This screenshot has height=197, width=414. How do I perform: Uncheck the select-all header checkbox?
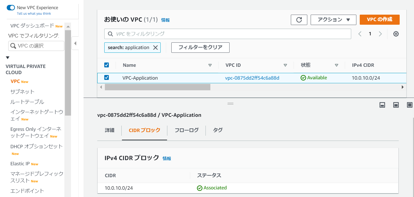point(106,65)
